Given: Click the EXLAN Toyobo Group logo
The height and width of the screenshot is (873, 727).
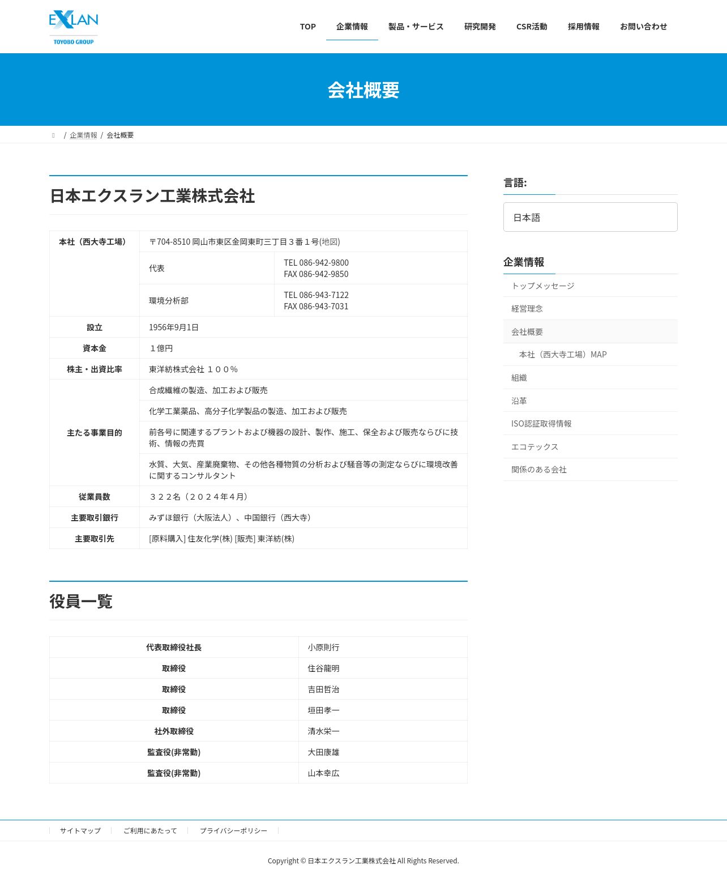Looking at the screenshot, I should [74, 27].
